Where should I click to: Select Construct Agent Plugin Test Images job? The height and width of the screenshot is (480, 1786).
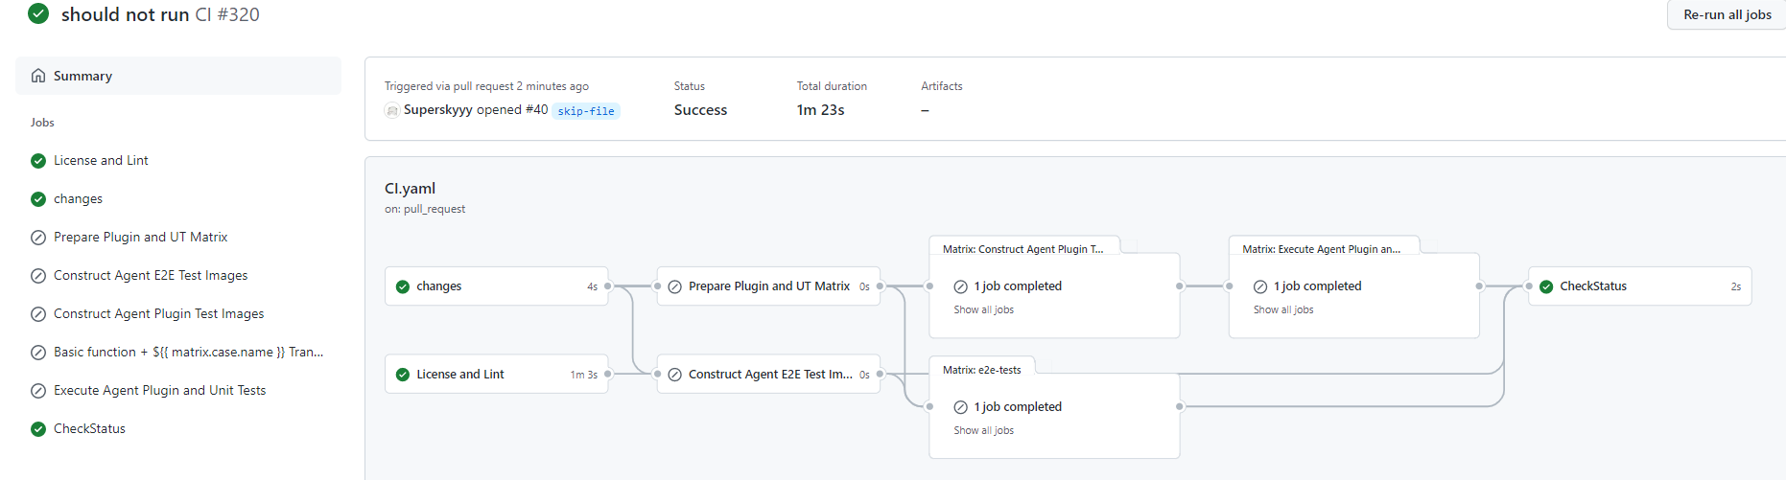click(x=158, y=313)
